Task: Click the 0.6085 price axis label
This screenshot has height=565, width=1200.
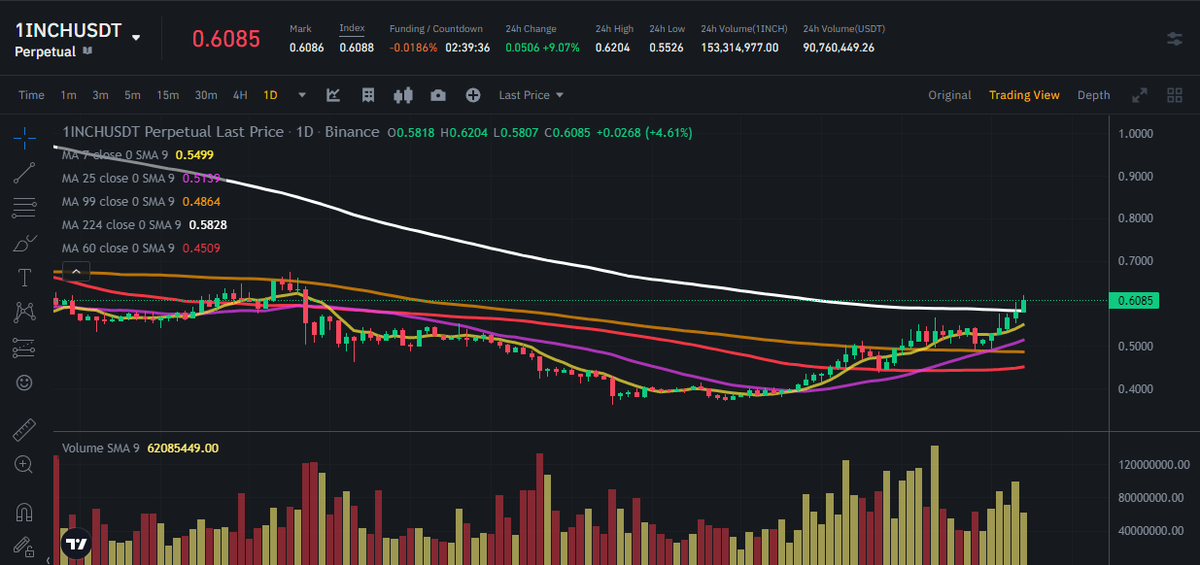Action: click(x=1134, y=301)
